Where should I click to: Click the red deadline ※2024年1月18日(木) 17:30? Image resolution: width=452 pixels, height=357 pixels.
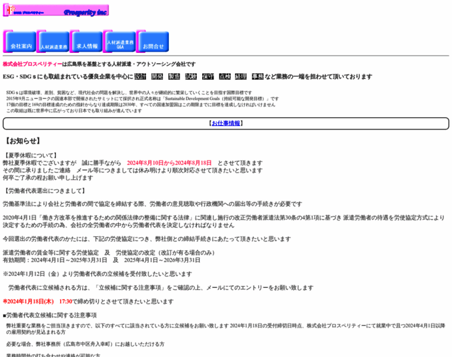[x=37, y=301]
